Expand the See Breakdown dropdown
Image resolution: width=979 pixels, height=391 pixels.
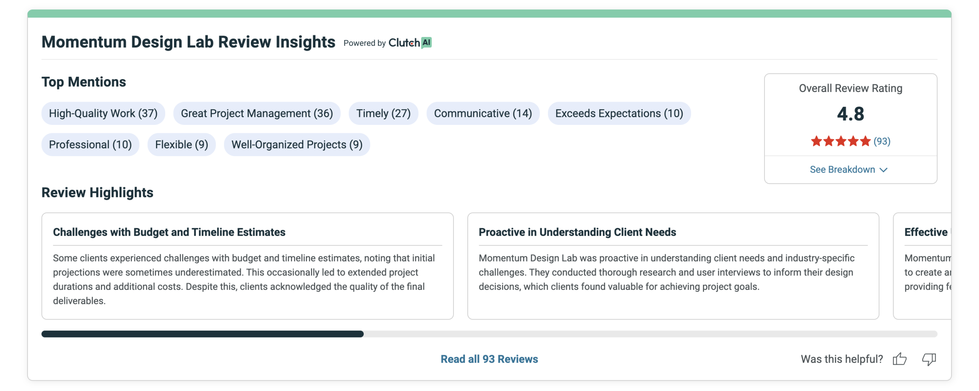[849, 170]
